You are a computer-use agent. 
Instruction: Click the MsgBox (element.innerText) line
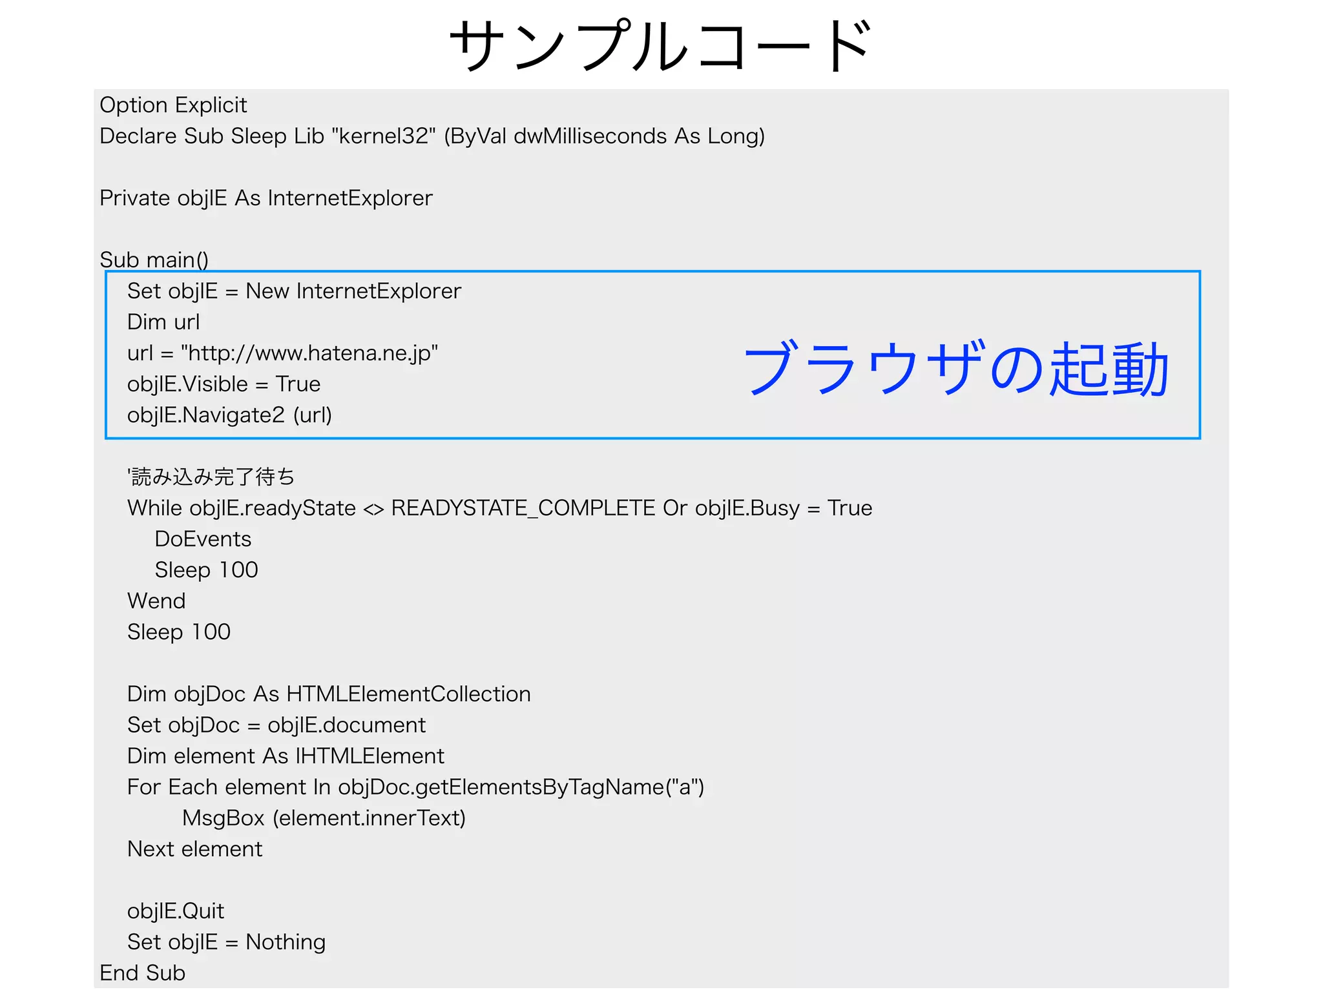pos(324,818)
